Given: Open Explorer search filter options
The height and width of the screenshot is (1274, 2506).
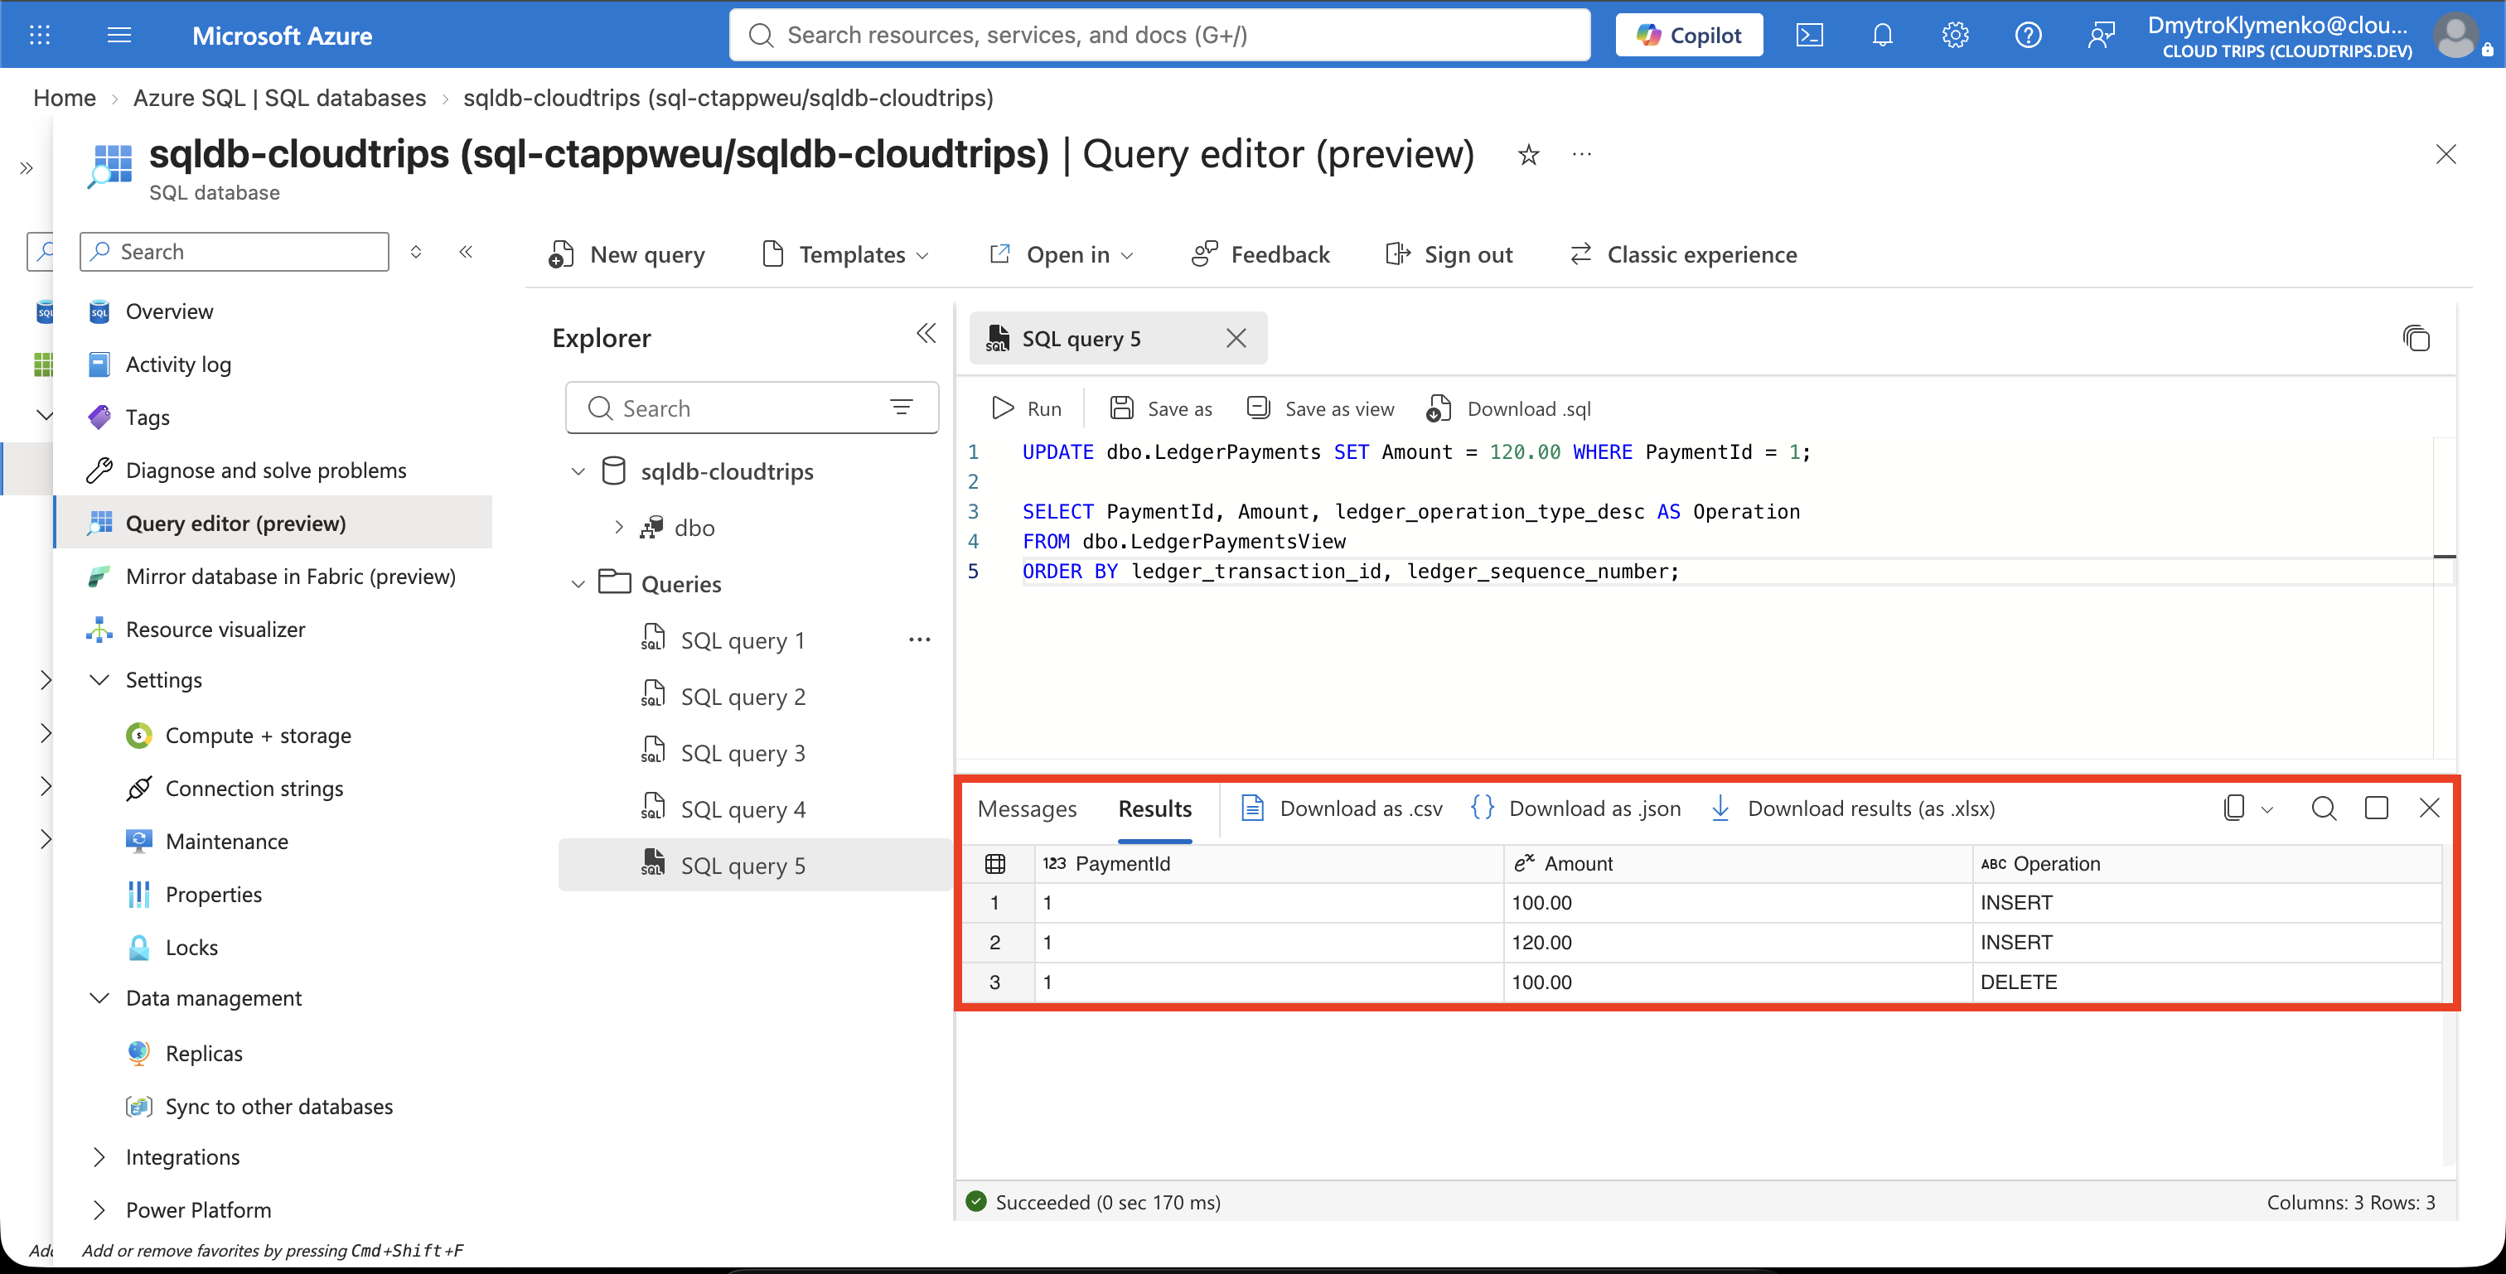Looking at the screenshot, I should (x=902, y=408).
